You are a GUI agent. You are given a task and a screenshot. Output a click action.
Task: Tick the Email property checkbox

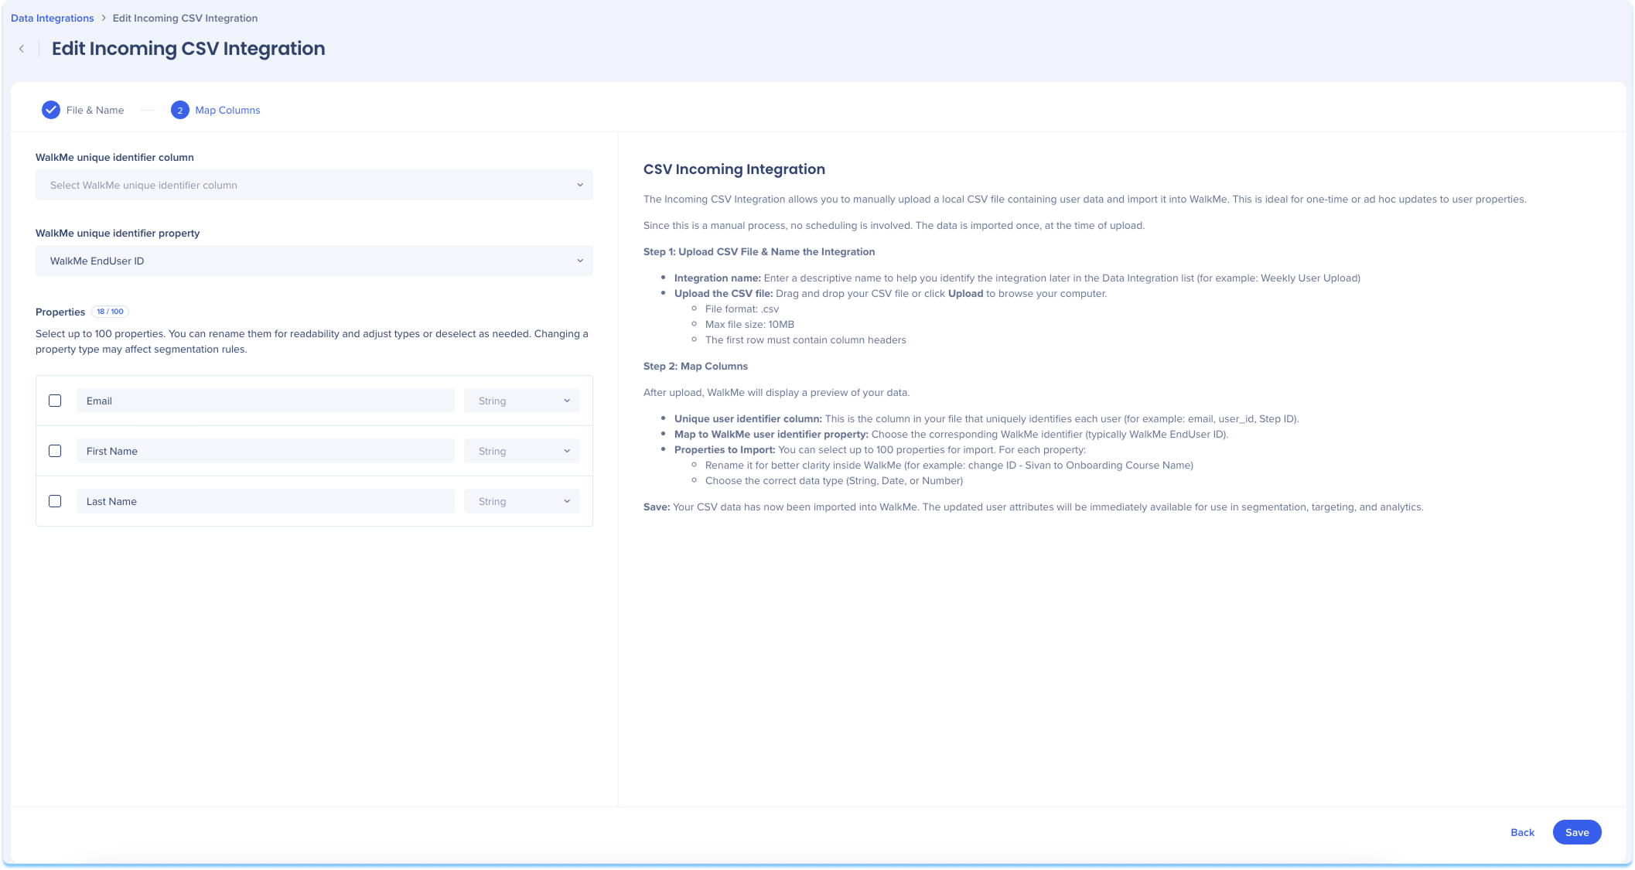click(x=55, y=401)
